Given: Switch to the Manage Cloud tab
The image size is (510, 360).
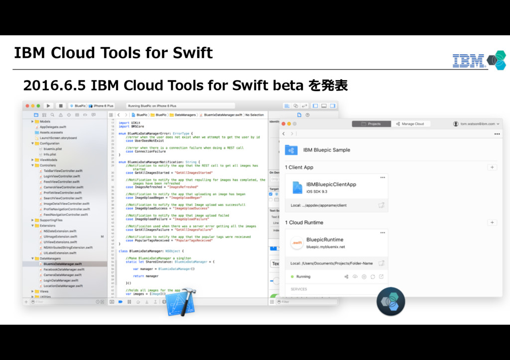Looking at the screenshot, I should pos(410,124).
